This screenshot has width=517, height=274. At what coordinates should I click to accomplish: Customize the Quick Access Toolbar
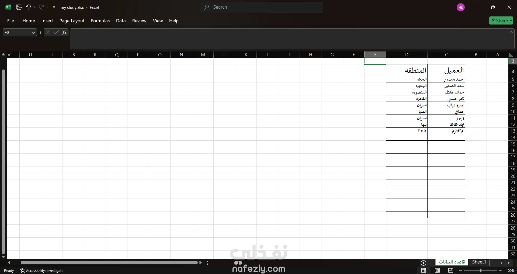point(54,8)
